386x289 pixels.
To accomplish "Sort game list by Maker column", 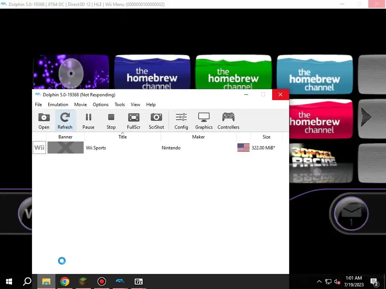I will (198, 137).
